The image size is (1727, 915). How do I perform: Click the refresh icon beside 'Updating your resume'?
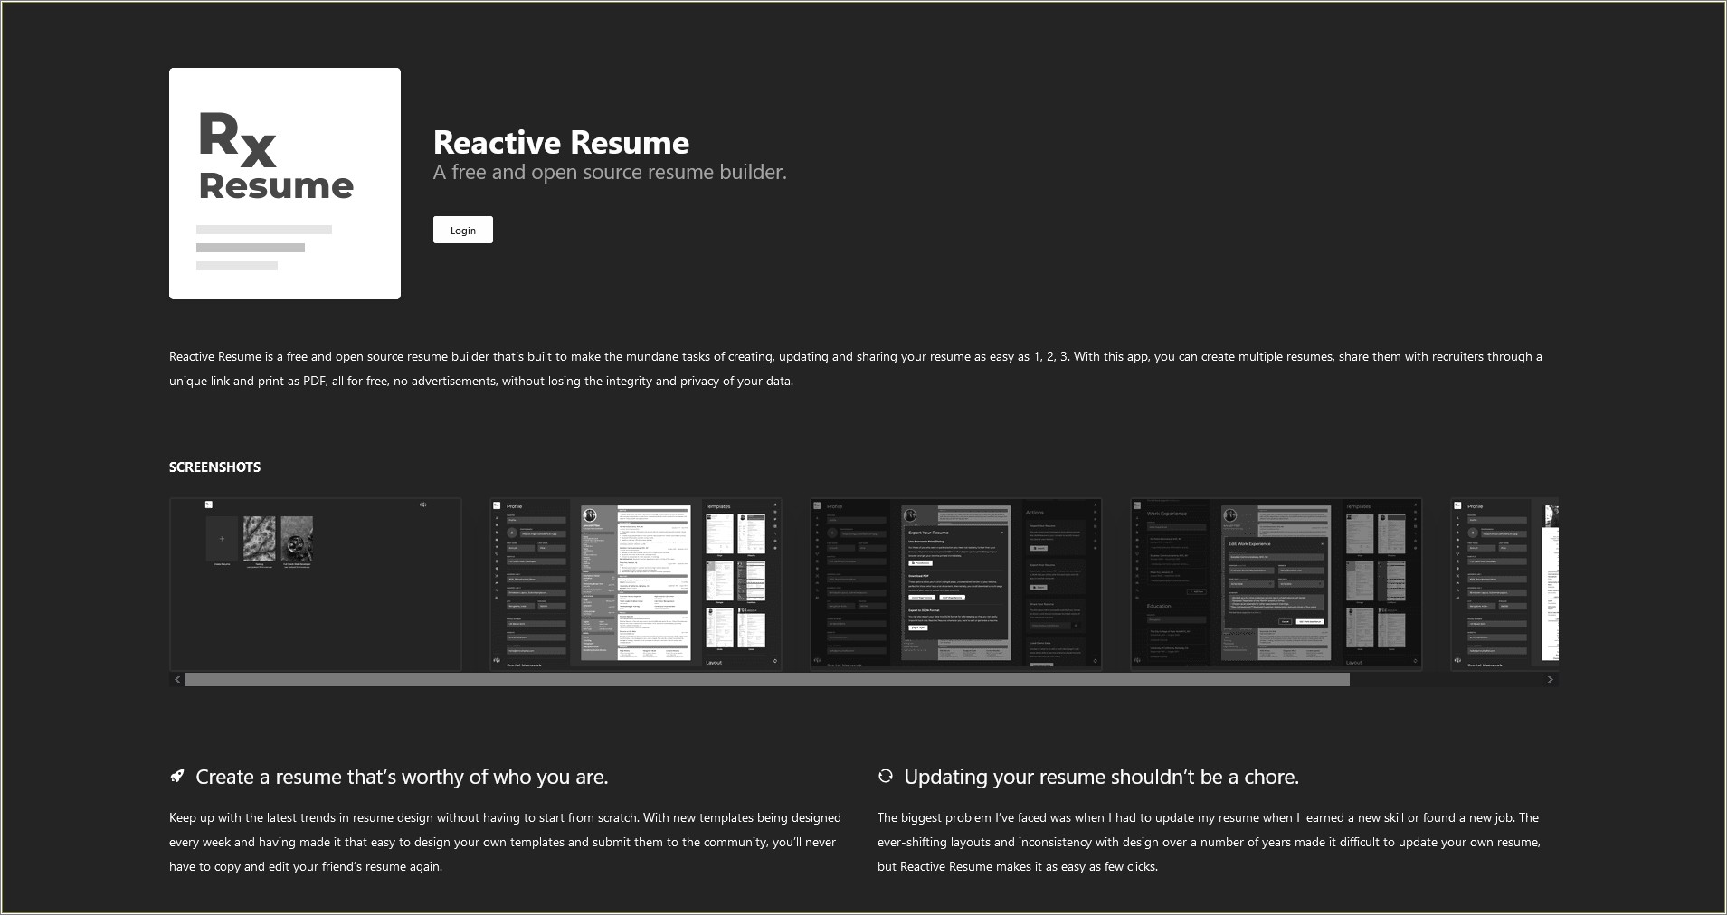click(x=886, y=776)
